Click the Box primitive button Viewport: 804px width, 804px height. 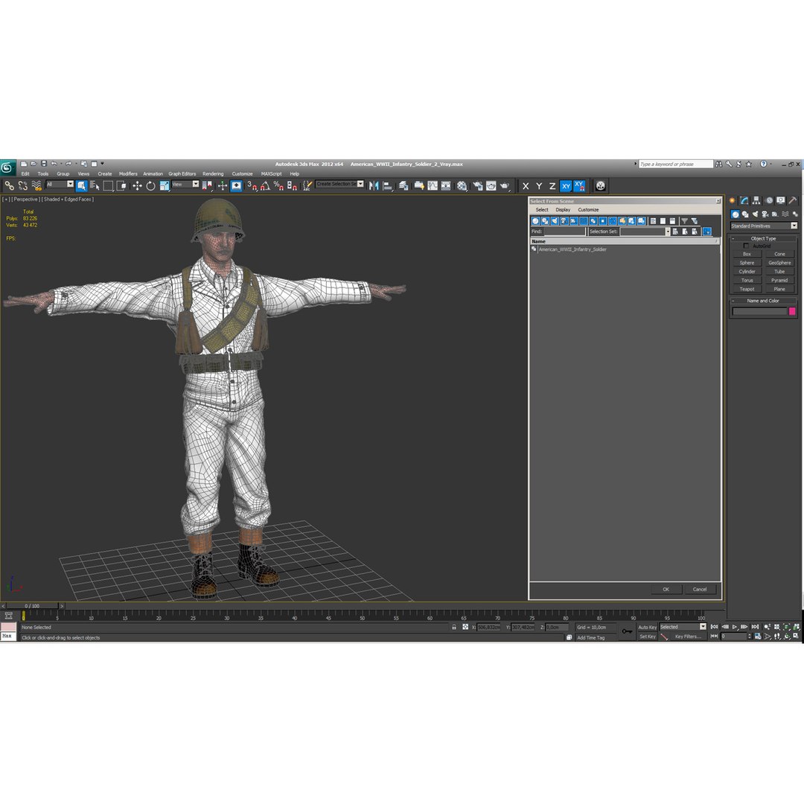click(x=747, y=255)
